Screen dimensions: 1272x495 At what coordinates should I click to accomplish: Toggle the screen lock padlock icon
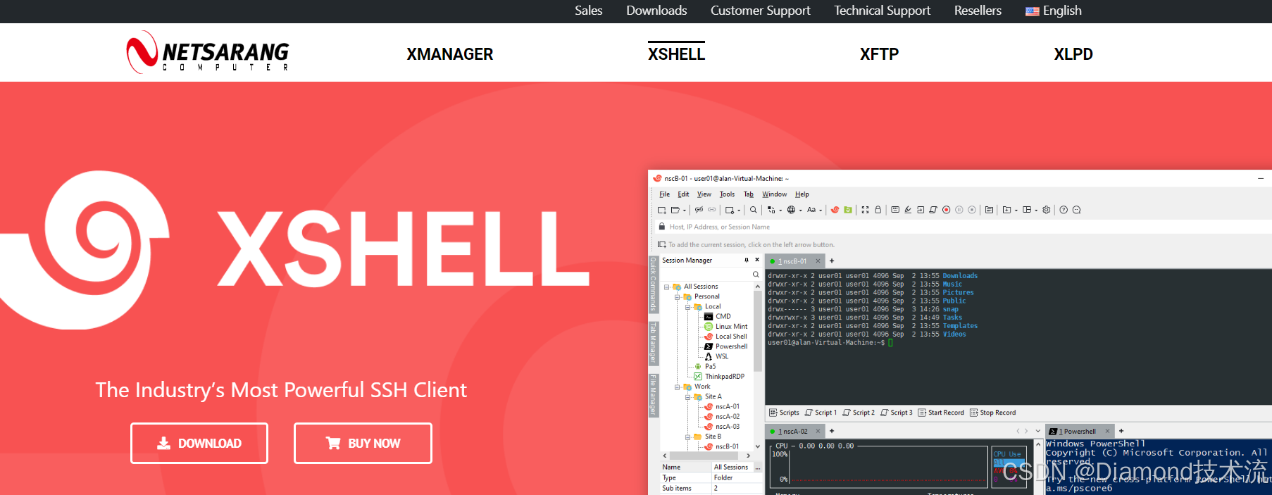pos(878,210)
